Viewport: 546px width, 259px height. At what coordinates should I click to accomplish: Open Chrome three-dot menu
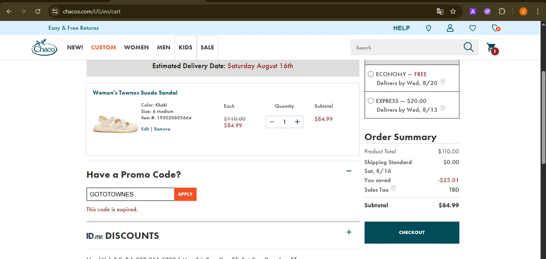(x=538, y=11)
